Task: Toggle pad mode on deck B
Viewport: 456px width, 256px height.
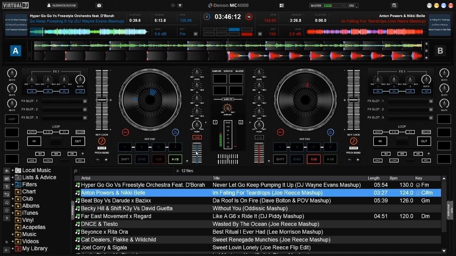Action: click(x=330, y=132)
